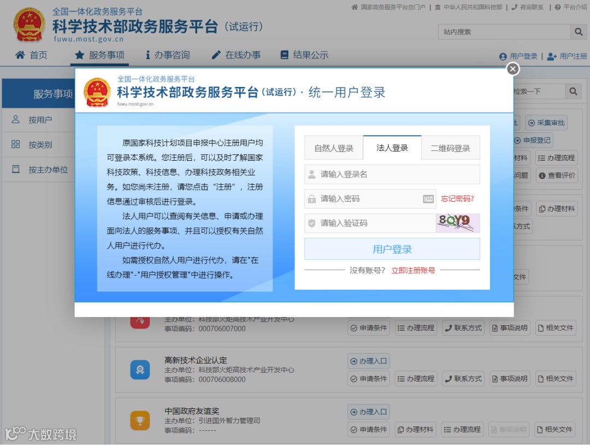This screenshot has width=590, height=445.
Task: Switch to 自然人登录 tab
Action: (x=334, y=148)
